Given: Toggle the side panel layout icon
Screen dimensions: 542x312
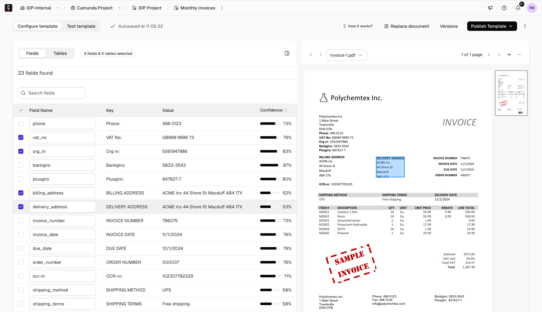Looking at the screenshot, I should (x=287, y=53).
